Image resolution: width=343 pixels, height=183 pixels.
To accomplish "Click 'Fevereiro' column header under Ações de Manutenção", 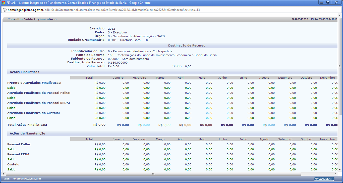I will click(139, 139).
